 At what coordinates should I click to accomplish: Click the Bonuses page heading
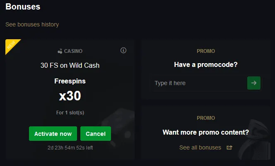point(23,7)
